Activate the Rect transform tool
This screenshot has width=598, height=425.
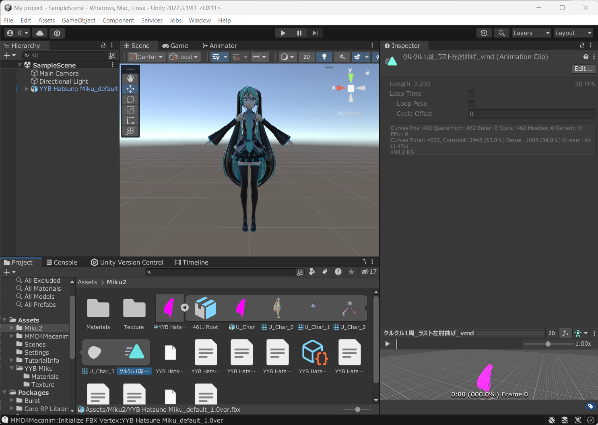130,120
